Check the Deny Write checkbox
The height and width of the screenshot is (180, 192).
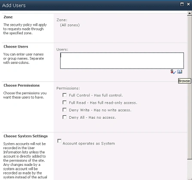click(x=64, y=110)
